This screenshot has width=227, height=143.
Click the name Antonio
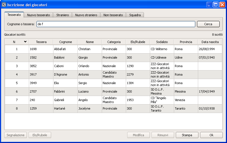pyautogui.click(x=84, y=74)
